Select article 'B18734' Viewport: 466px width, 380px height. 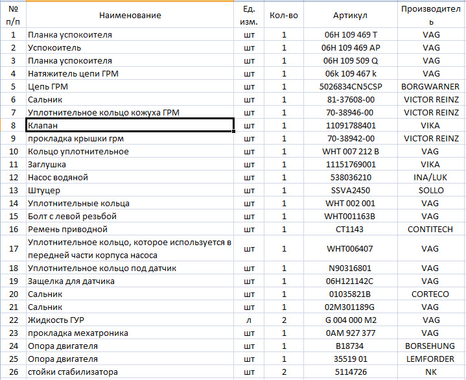(x=351, y=346)
